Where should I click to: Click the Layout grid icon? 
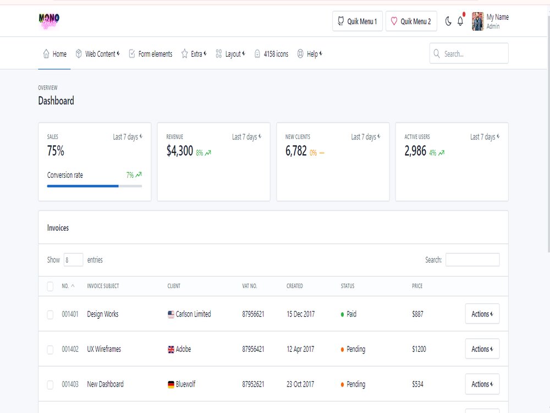pyautogui.click(x=218, y=54)
